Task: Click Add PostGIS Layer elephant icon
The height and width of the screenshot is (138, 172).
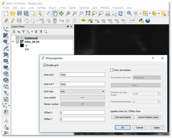Action: [6, 42]
